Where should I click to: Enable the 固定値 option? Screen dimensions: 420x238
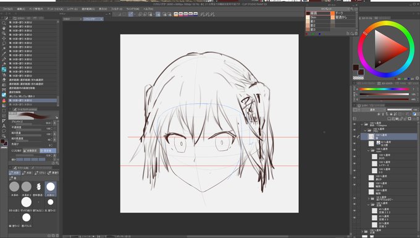point(48,151)
